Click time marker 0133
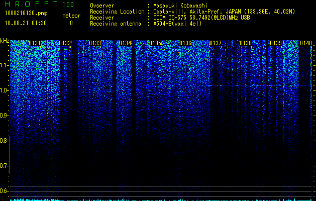Viewport: 316px width, 201px height. coord(95,43)
